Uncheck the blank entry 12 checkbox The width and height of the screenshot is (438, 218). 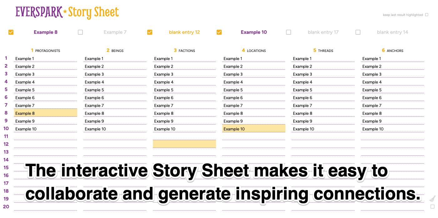(150, 32)
